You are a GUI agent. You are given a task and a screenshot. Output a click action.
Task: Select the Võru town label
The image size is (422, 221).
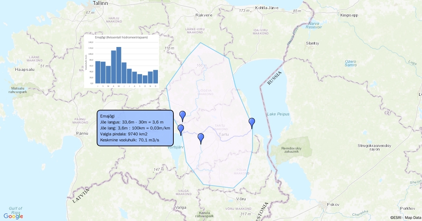coord(241,199)
